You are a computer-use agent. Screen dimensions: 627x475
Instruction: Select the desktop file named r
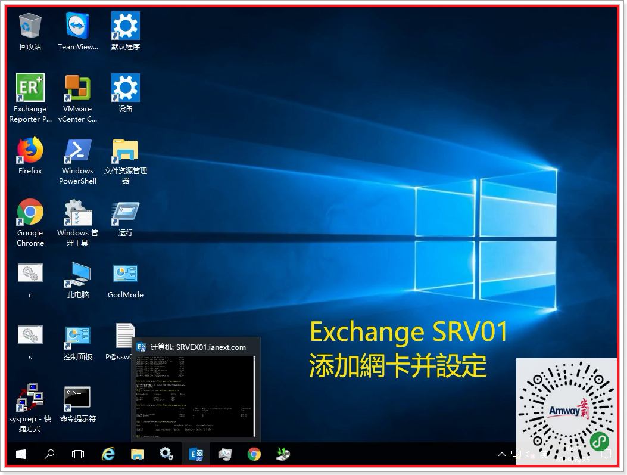tap(30, 280)
